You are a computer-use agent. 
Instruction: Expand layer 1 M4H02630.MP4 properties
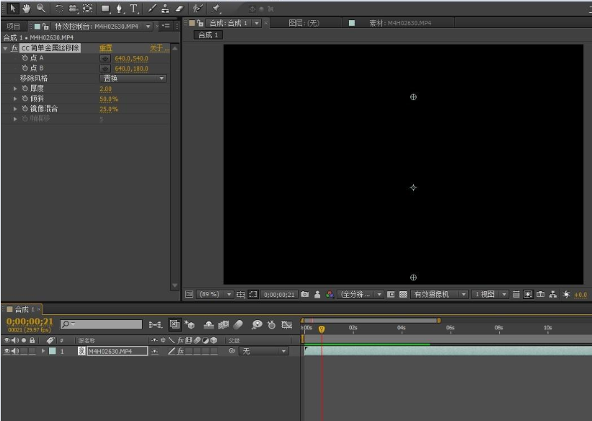pyautogui.click(x=43, y=351)
